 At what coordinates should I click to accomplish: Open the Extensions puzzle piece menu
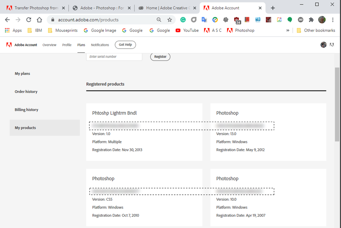coord(311,20)
